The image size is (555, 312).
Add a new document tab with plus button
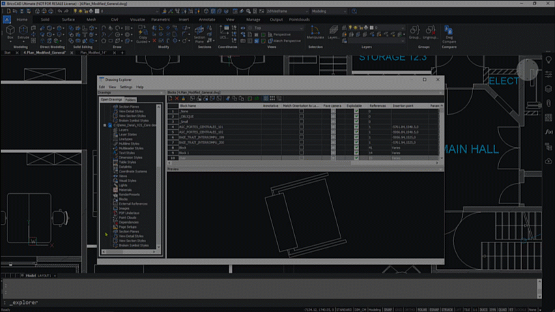122,53
